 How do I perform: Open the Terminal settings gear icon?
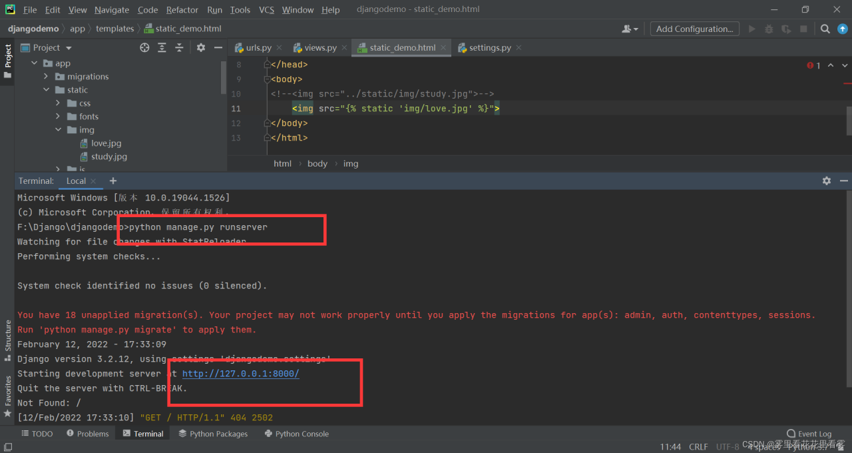pyautogui.click(x=826, y=181)
